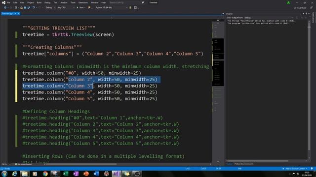Click the treetime Treeview(screen) code line
Image resolution: width=316 pixels, height=177 pixels.
coord(68,34)
